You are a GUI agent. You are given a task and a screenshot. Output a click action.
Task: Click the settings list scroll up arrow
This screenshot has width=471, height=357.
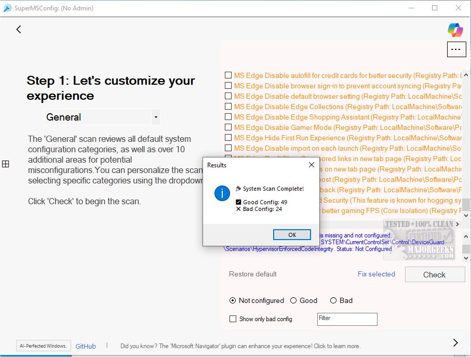(x=466, y=75)
